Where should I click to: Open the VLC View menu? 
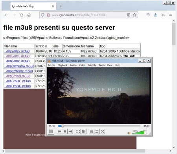tap(110, 65)
